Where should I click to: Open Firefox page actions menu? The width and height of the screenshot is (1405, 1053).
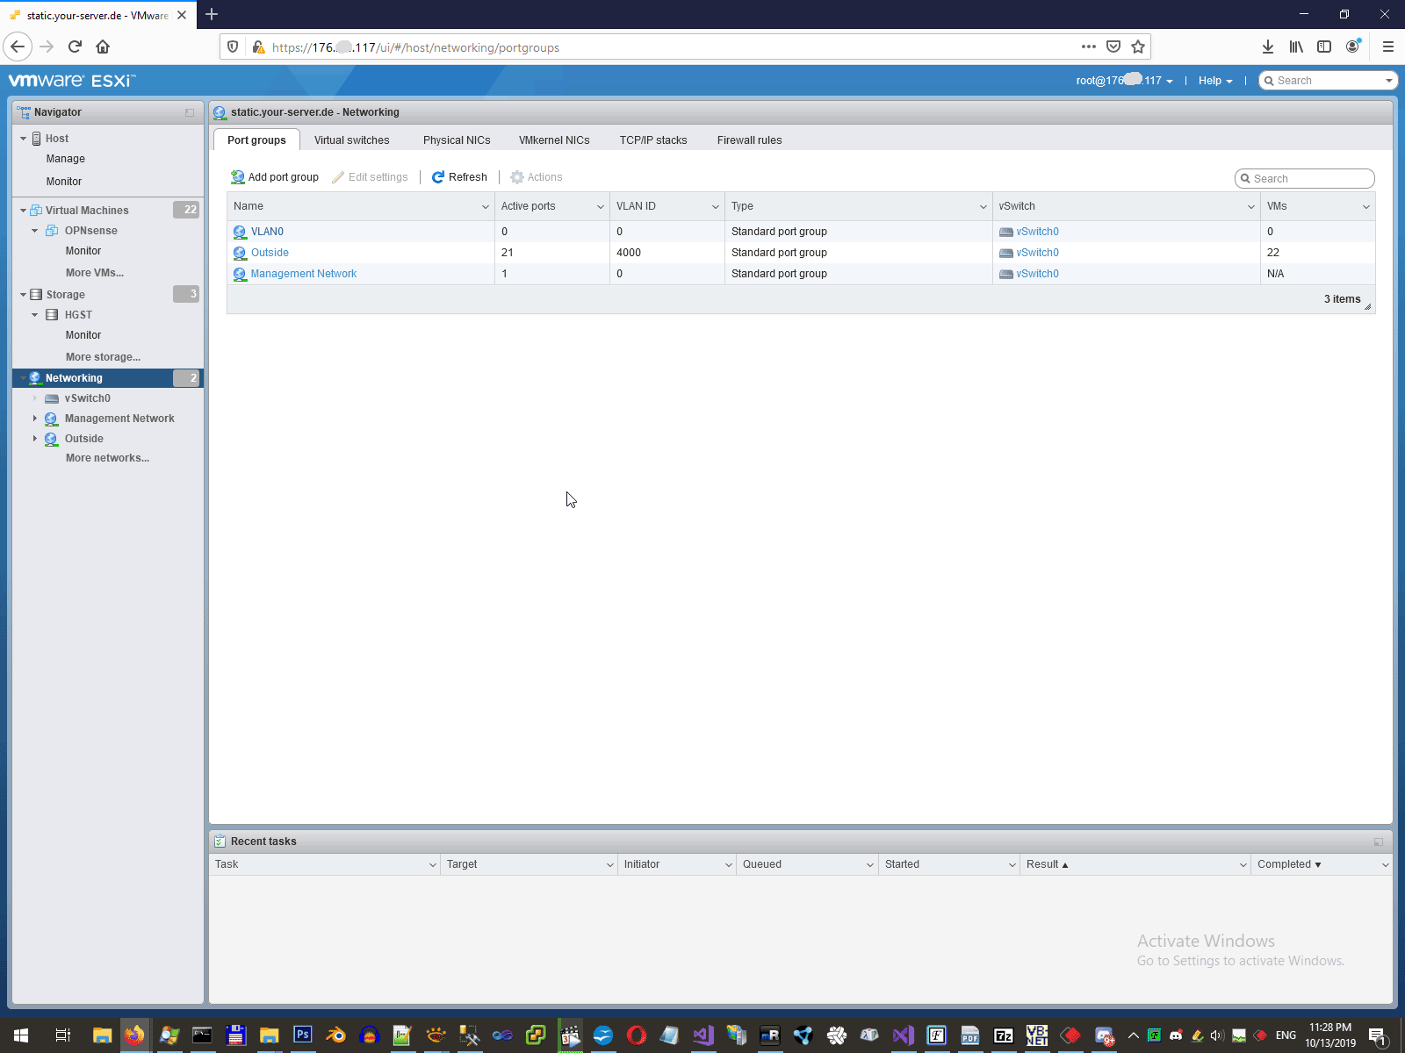click(x=1089, y=47)
